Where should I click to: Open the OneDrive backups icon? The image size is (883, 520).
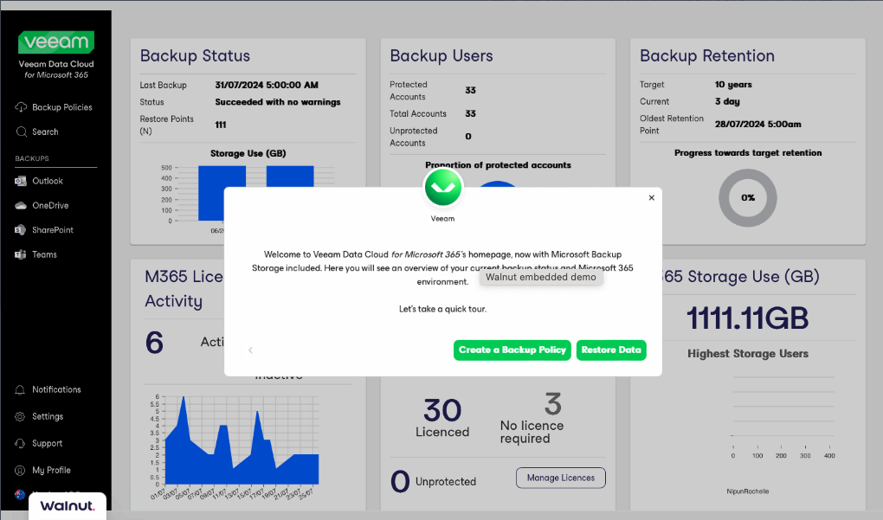pos(21,206)
